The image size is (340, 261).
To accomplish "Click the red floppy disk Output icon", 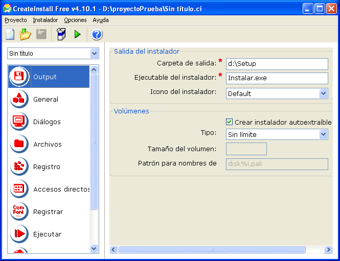I will click(x=19, y=77).
